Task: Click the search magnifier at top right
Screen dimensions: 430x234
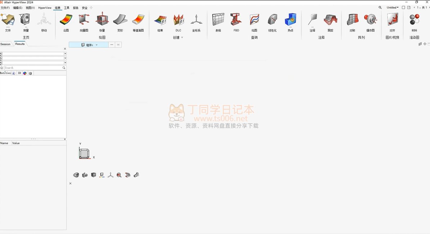Action: [380, 8]
